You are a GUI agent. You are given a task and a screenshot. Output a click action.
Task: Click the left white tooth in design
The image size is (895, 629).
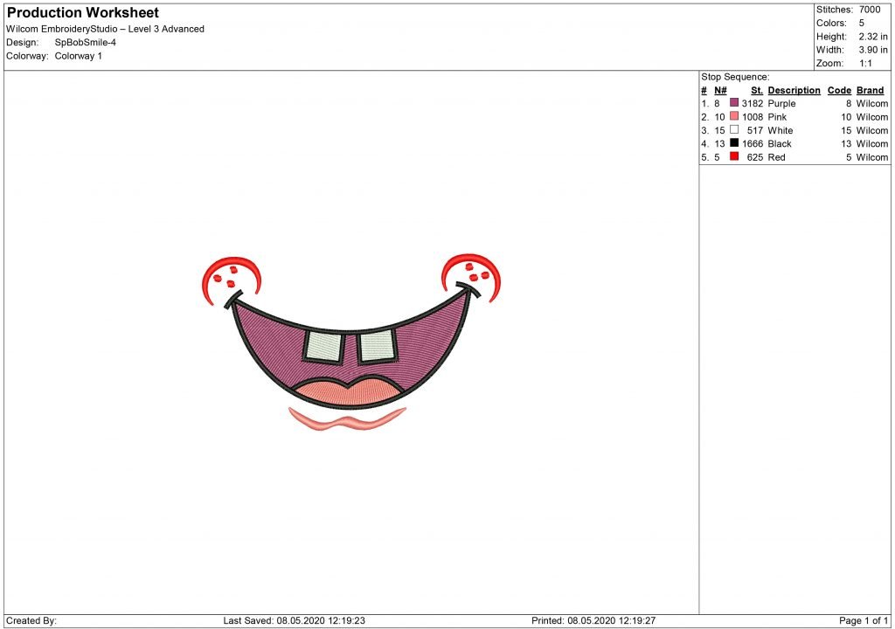click(323, 347)
